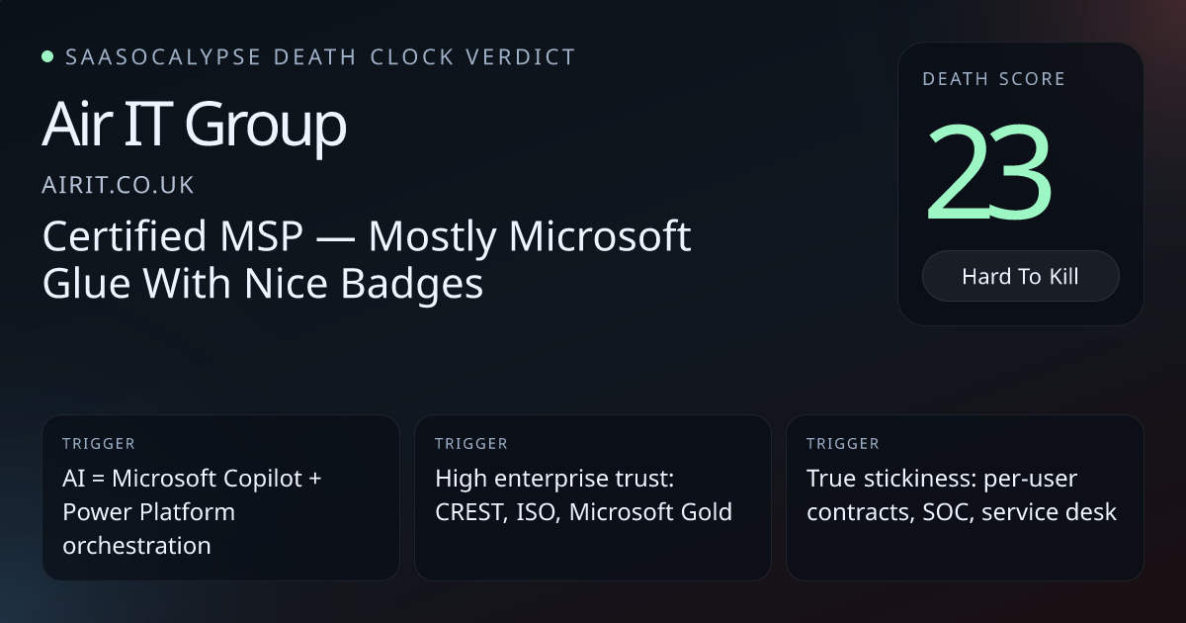Click the 'AI = Microsoft Copilot +' text line
Screen dimensions: 1186x623
click(x=193, y=479)
